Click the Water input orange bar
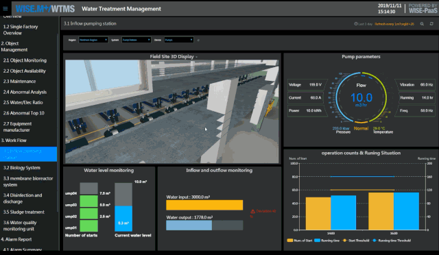This screenshot has height=255, width=439. [x=204, y=205]
